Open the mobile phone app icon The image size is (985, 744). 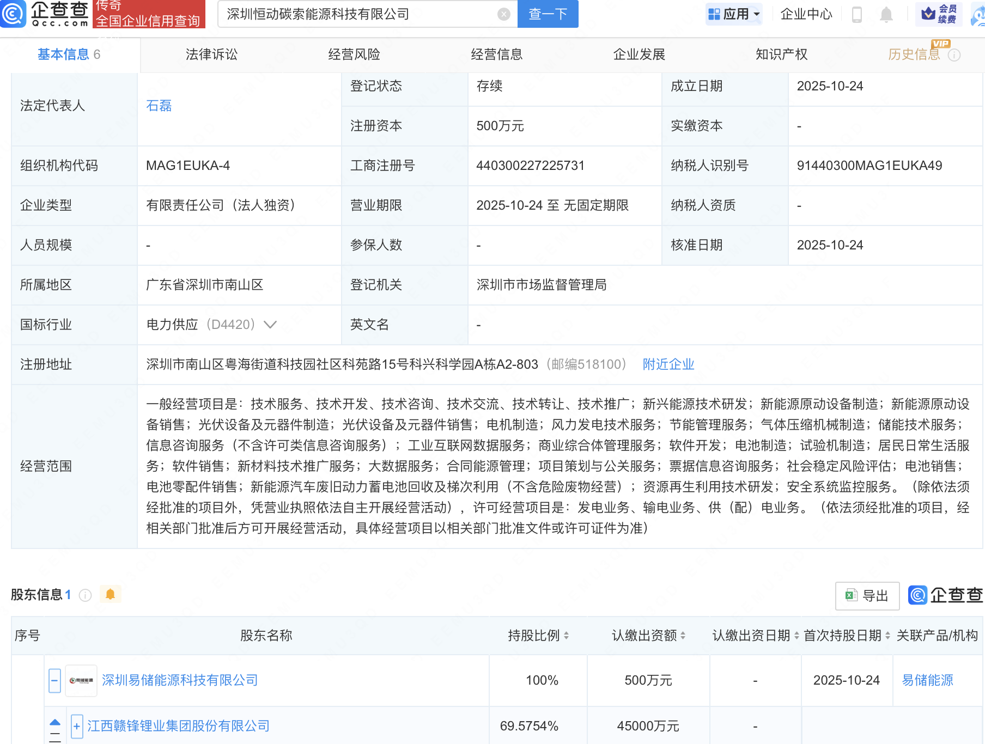pos(856,15)
